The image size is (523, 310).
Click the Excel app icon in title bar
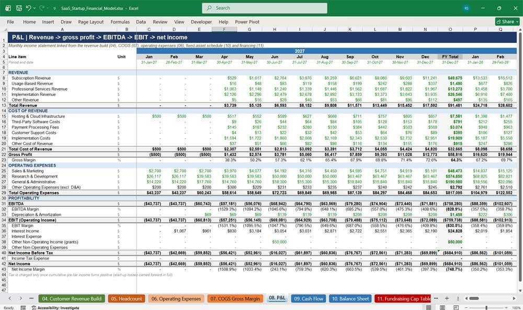[x=8, y=8]
